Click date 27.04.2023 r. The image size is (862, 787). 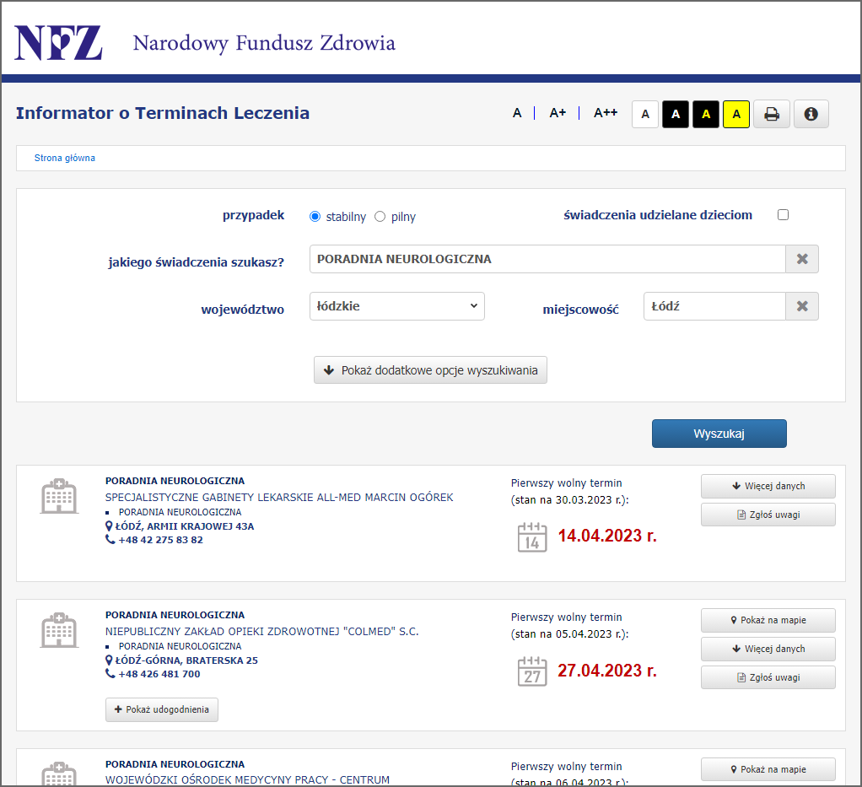pyautogui.click(x=607, y=671)
